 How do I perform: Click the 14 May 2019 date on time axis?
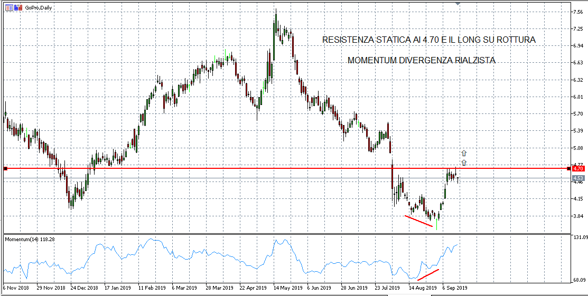click(x=288, y=289)
